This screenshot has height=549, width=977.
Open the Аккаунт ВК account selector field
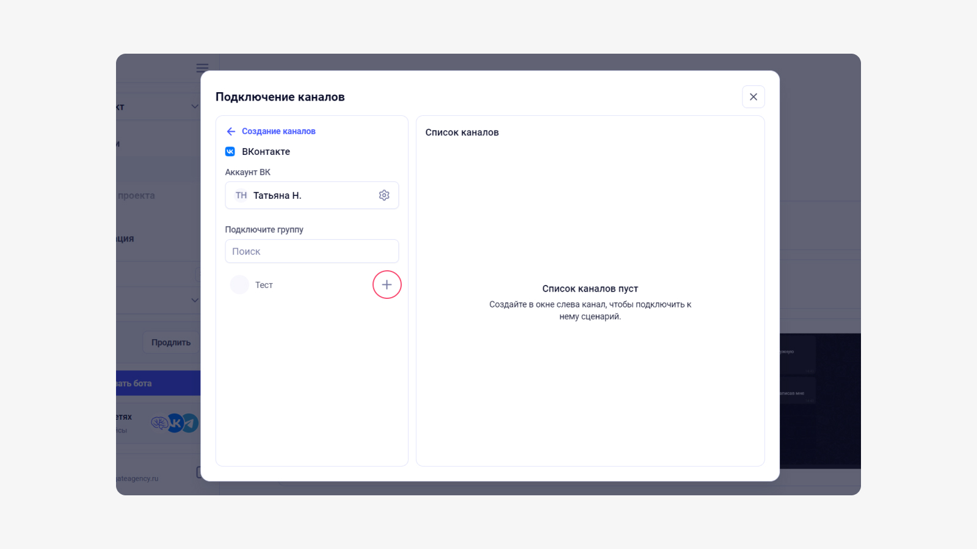pos(312,195)
